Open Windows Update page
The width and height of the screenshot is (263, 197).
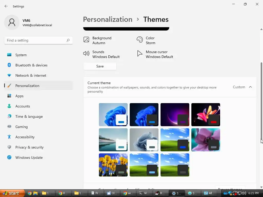(x=39, y=157)
